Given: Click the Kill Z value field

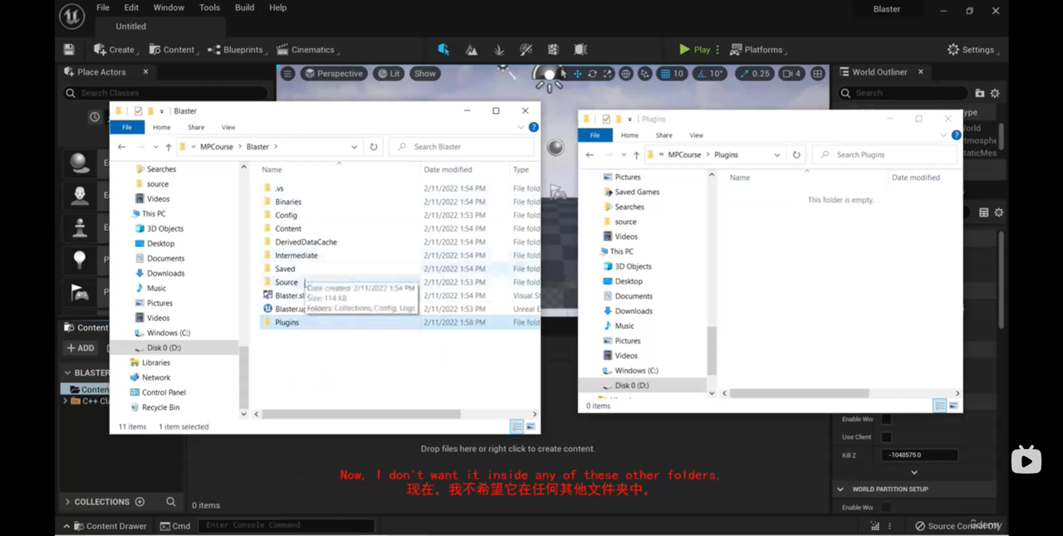Looking at the screenshot, I should (920, 455).
